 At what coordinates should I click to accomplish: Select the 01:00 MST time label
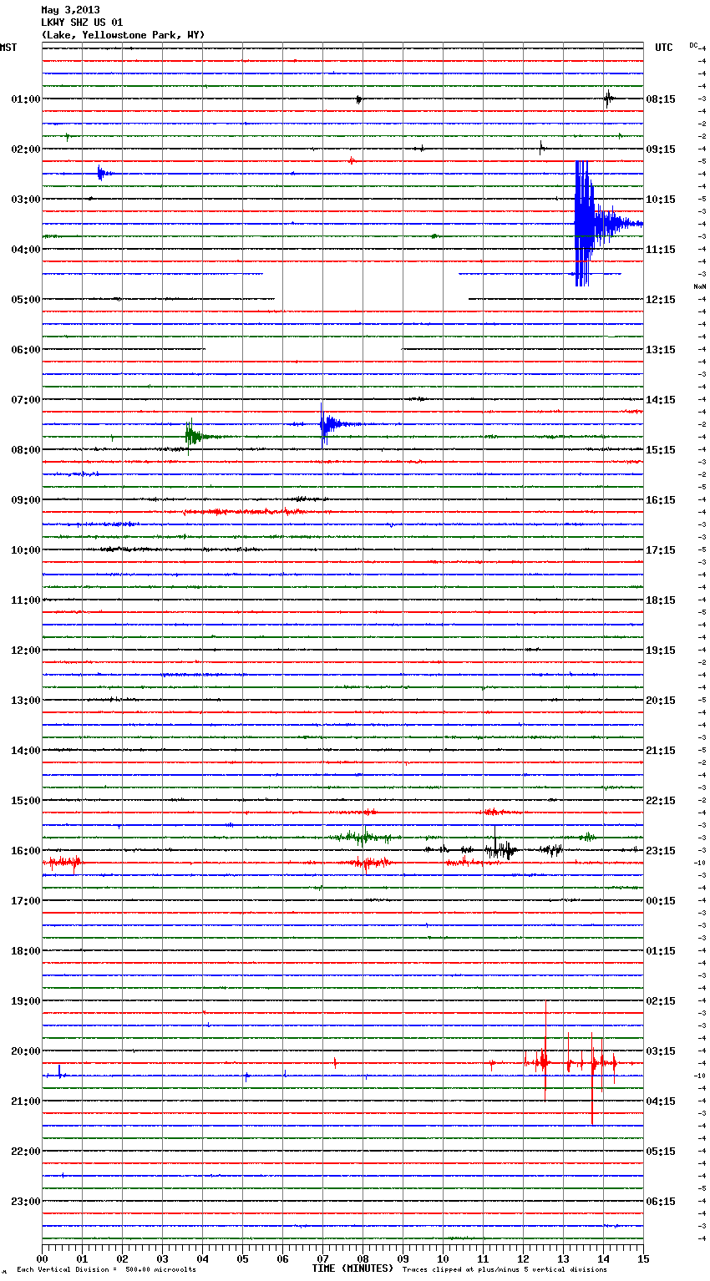pyautogui.click(x=25, y=99)
